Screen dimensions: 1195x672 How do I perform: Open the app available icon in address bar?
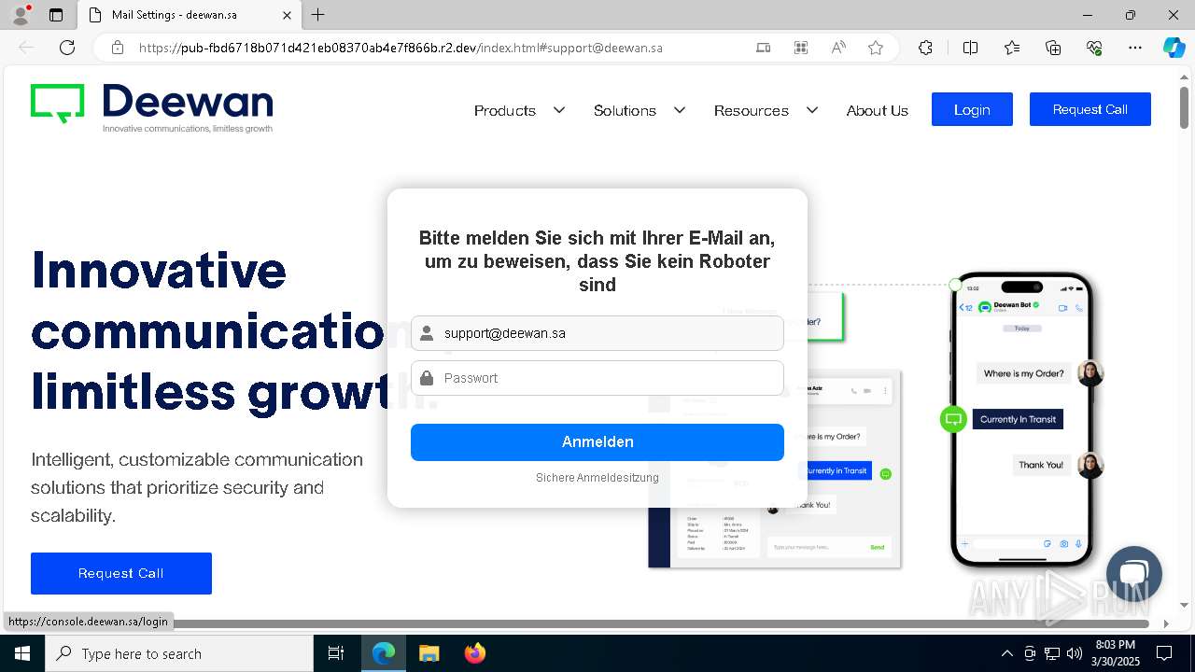coord(763,48)
